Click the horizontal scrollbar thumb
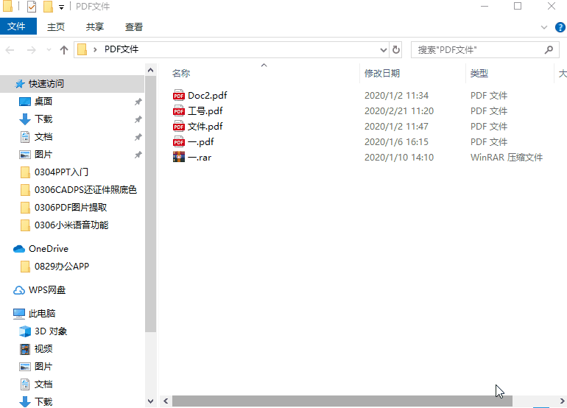 coord(342,401)
